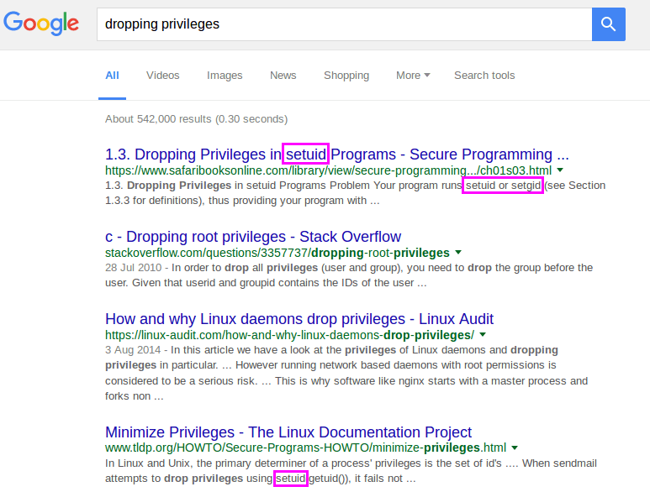
Task: Expand the tldp.org result URL dropdown arrow
Action: click(x=515, y=448)
